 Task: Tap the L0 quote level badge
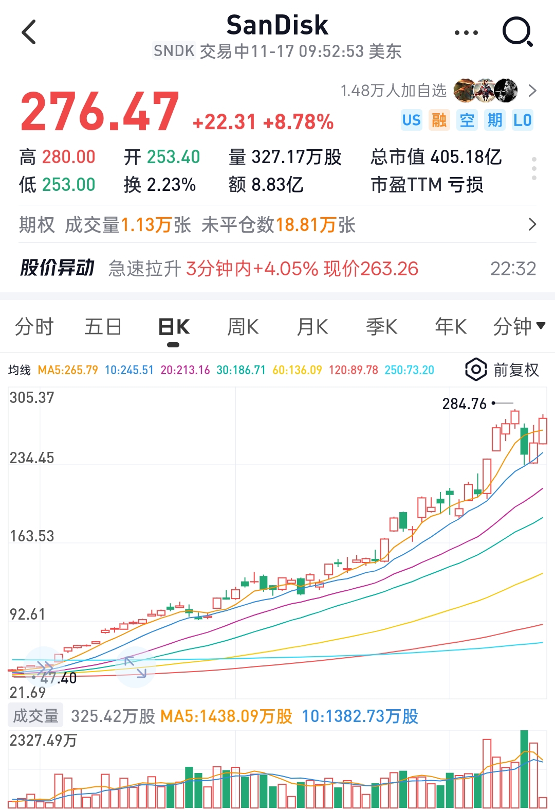(522, 120)
